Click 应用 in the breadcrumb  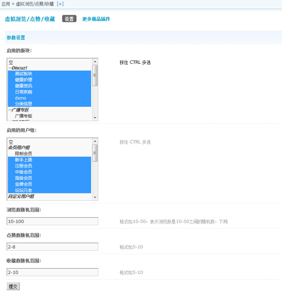[x=6, y=4]
